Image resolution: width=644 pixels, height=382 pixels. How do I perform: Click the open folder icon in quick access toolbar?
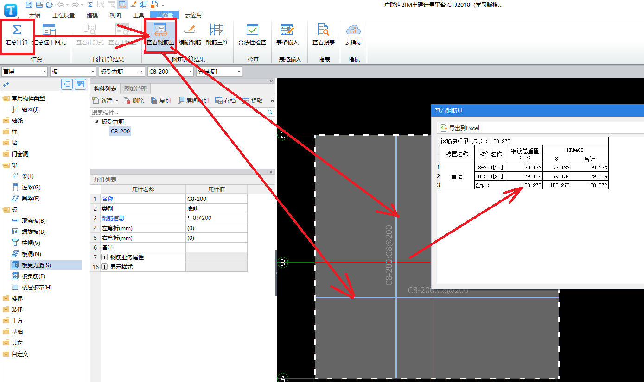(x=50, y=5)
